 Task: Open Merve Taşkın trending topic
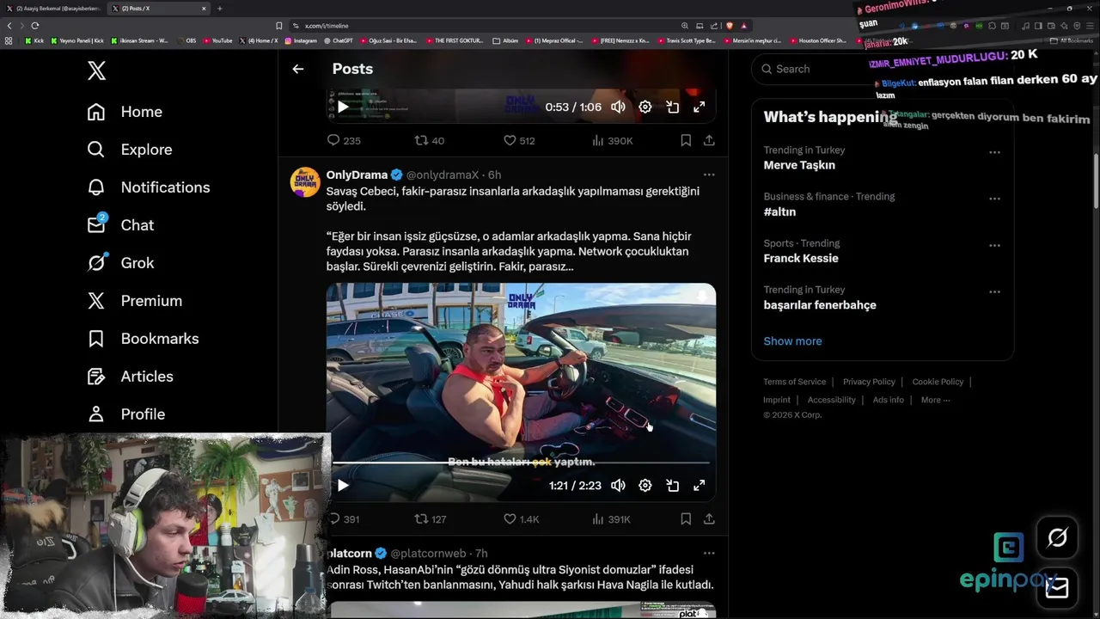(799, 165)
